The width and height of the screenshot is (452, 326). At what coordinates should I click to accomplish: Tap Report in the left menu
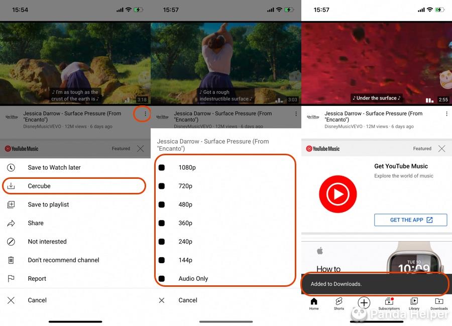point(75,278)
